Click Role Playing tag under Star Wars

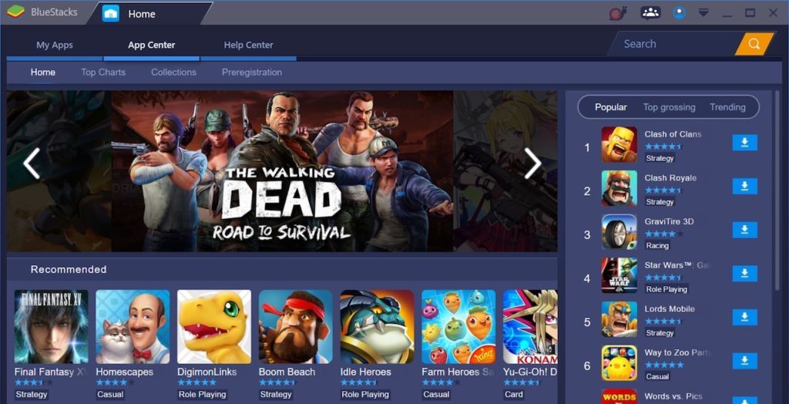(x=666, y=289)
